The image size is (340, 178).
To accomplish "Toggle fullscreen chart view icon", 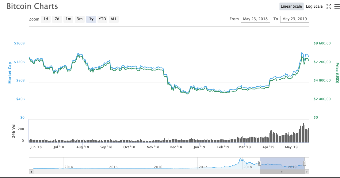I will (x=329, y=6).
